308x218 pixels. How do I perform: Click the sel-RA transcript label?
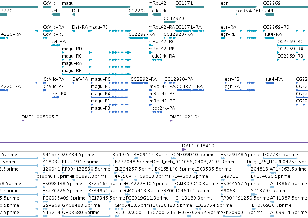click(59, 42)
